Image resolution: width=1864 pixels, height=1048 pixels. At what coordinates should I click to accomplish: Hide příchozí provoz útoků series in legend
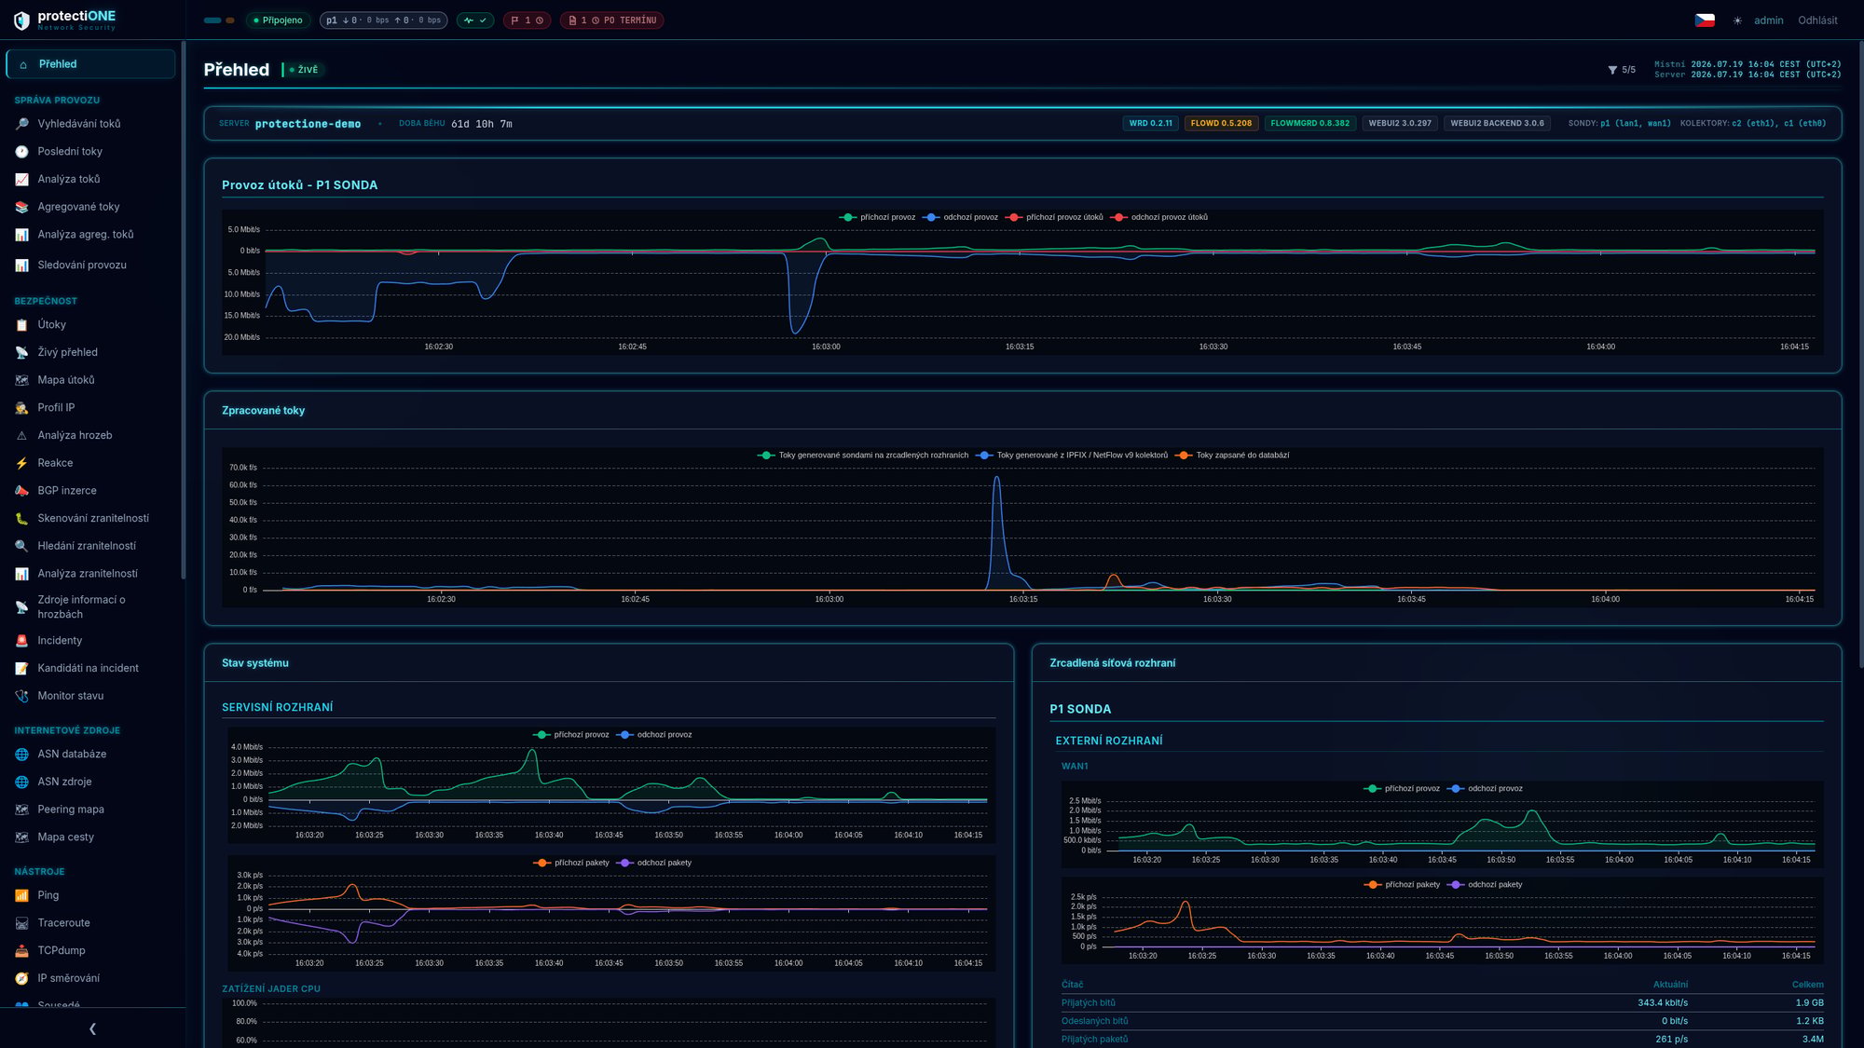point(1054,217)
